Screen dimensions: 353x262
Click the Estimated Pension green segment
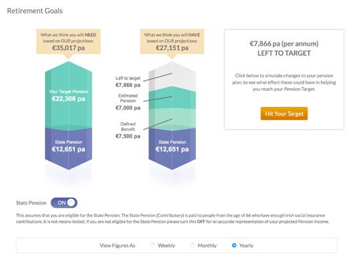172,98
